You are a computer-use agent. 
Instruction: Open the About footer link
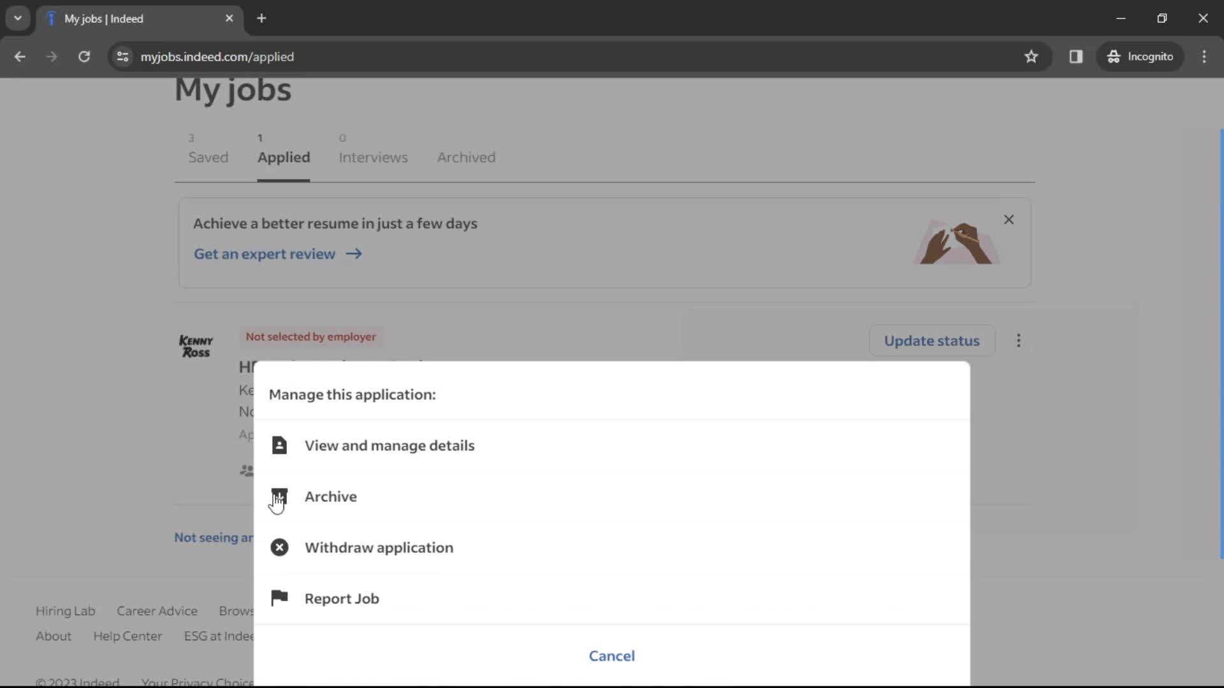pyautogui.click(x=54, y=636)
